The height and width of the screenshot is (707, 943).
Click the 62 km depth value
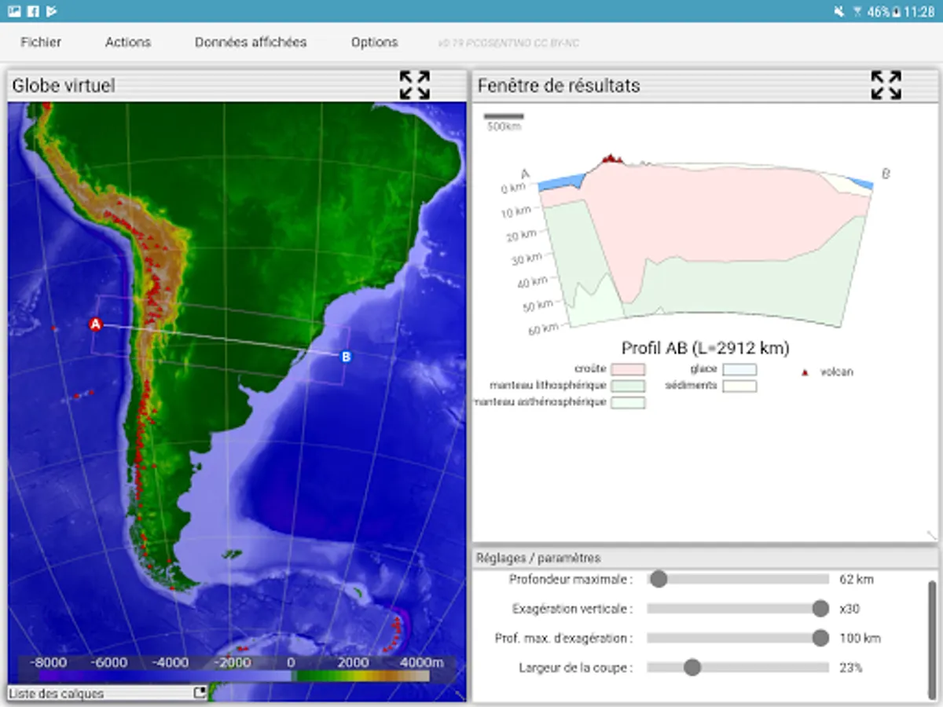coord(856,580)
